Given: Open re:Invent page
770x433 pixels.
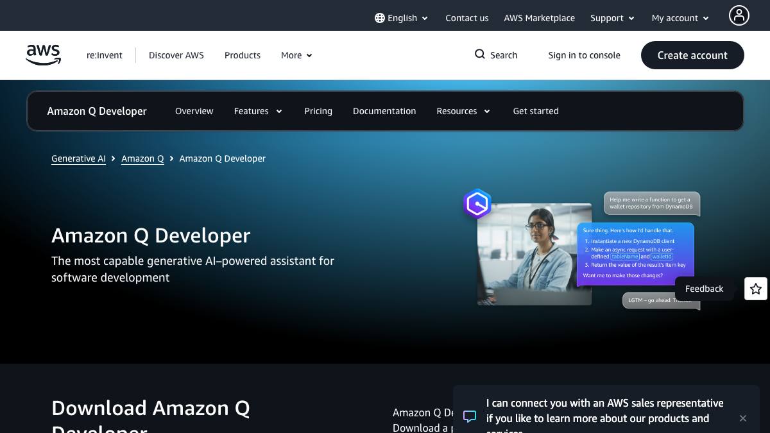Looking at the screenshot, I should (x=105, y=55).
